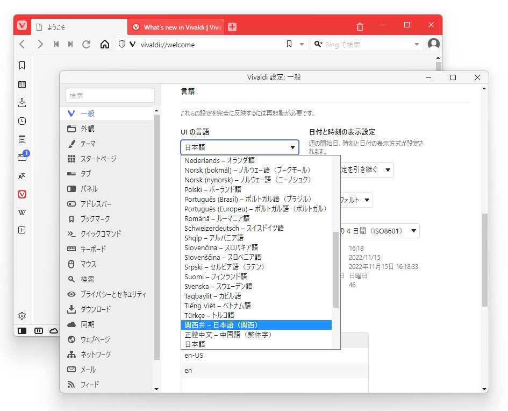
Task: Add a new web panel with the plus icon
Action: [22, 230]
